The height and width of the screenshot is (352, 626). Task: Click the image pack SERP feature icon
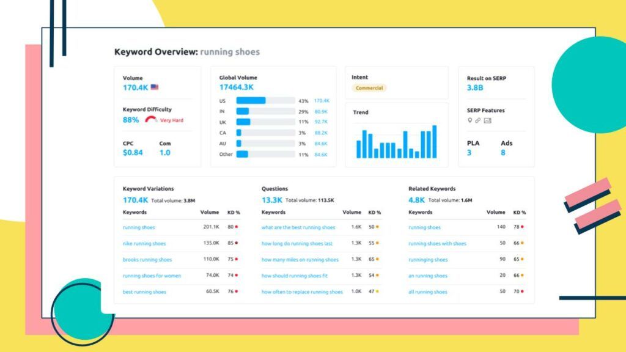(x=487, y=120)
